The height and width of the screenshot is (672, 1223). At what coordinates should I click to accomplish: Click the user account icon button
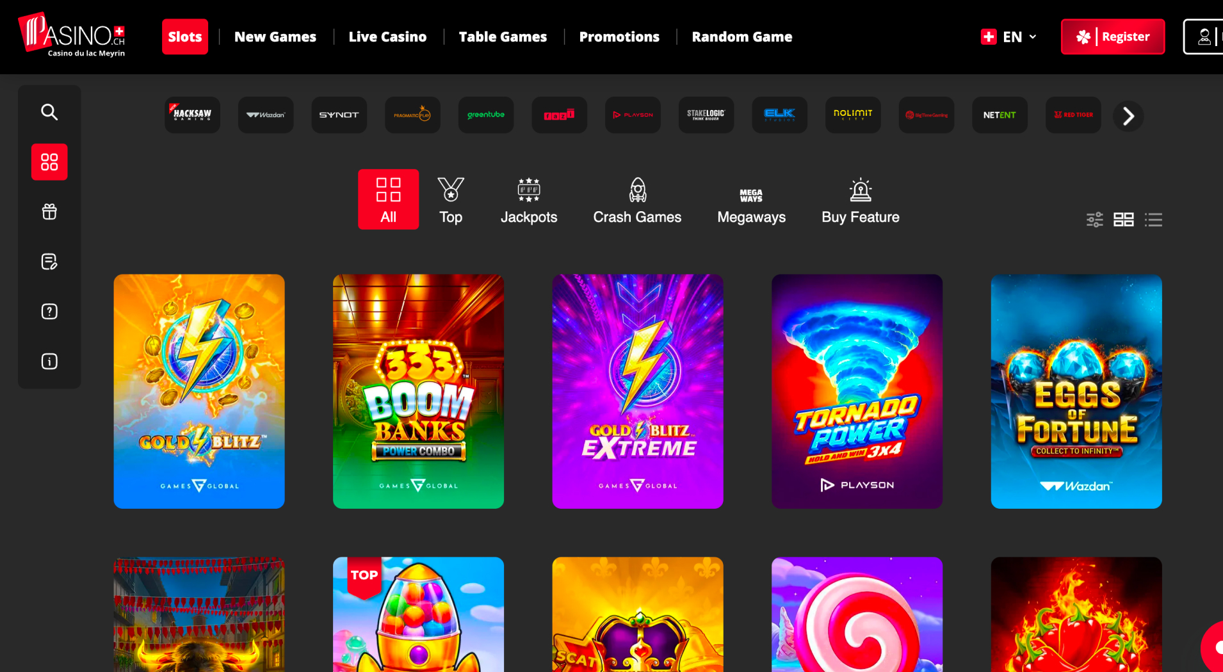[x=1204, y=36]
